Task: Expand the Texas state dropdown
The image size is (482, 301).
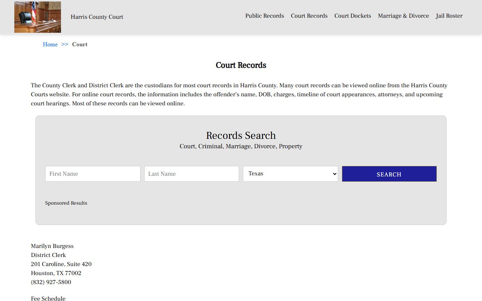Action: [290, 174]
